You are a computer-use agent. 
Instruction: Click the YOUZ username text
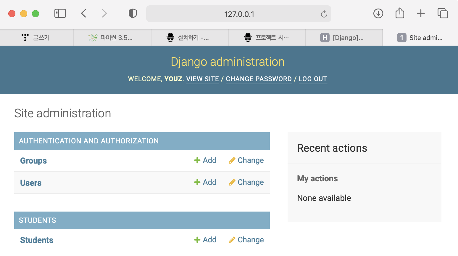pos(173,79)
